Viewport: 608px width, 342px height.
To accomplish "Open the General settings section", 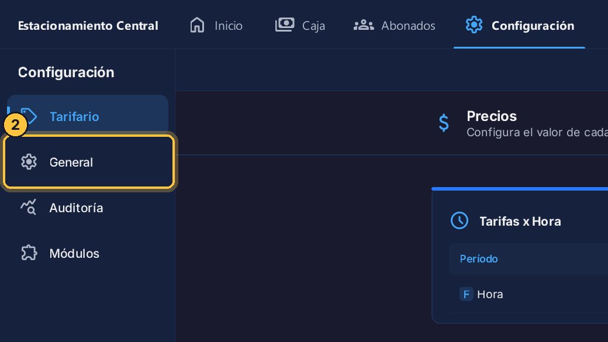I will (x=89, y=162).
